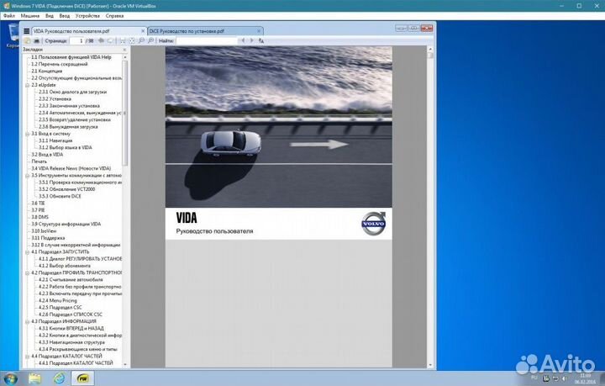Collapse the 2.3 eUpdate bookmark node

29,85
